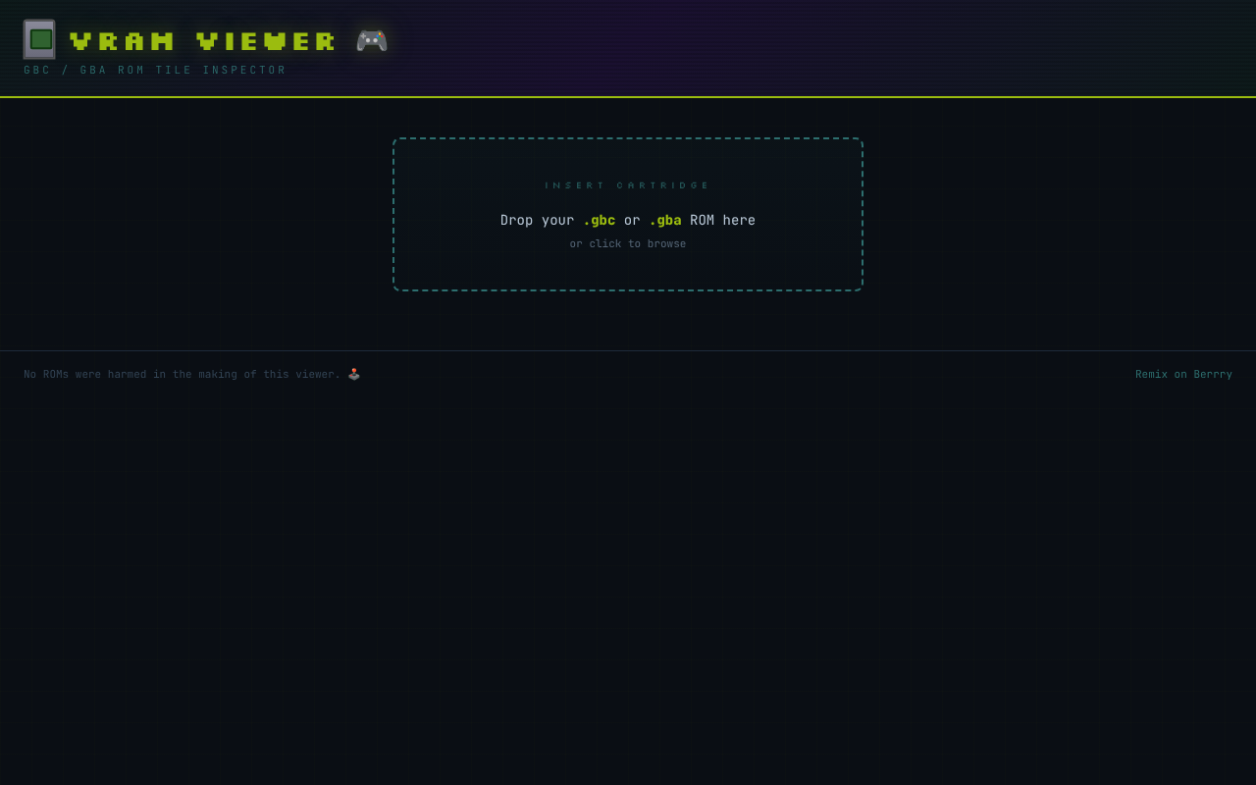Click 'GBA ROM' in the header subtitle
Image resolution: width=1256 pixels, height=785 pixels.
pos(112,71)
